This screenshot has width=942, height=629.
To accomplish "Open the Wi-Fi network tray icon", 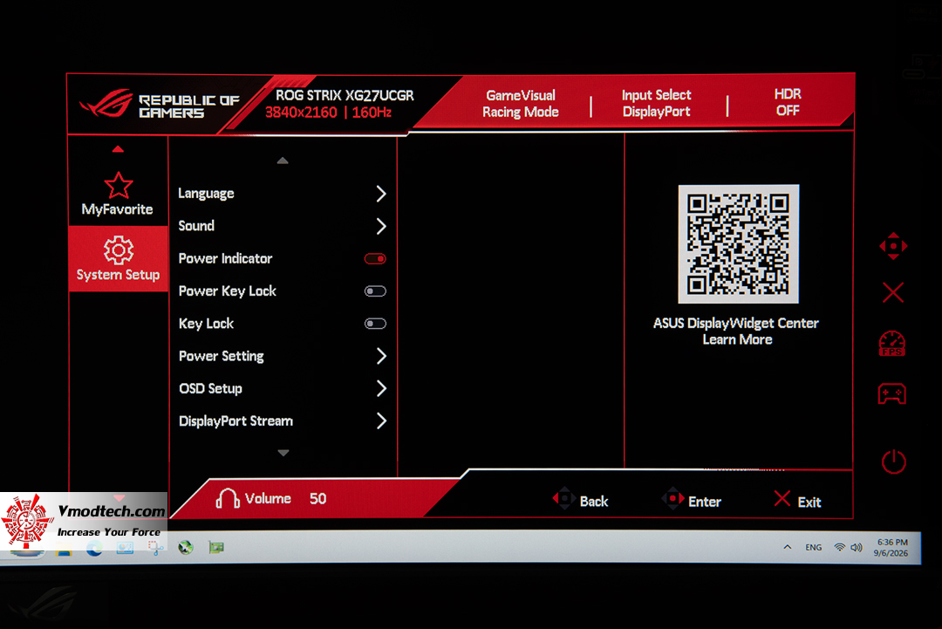I will click(x=840, y=547).
